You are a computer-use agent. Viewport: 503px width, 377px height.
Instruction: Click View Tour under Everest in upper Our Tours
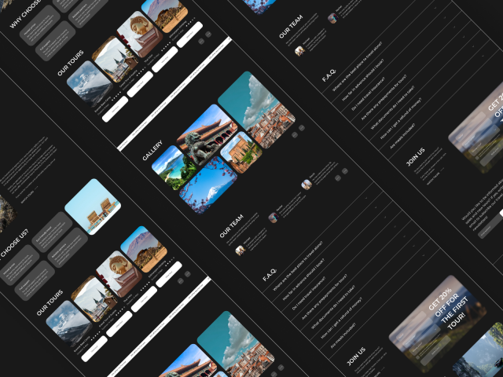tap(115, 109)
